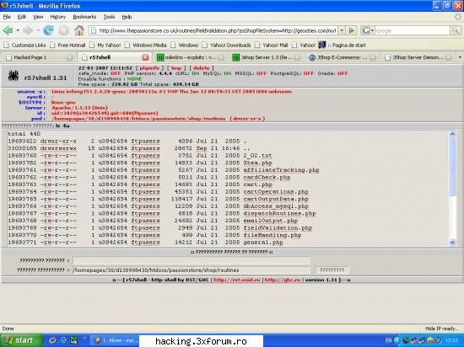464x347 pixels.
Task: Open the Bookmarks menu
Action: pyautogui.click(x=84, y=17)
